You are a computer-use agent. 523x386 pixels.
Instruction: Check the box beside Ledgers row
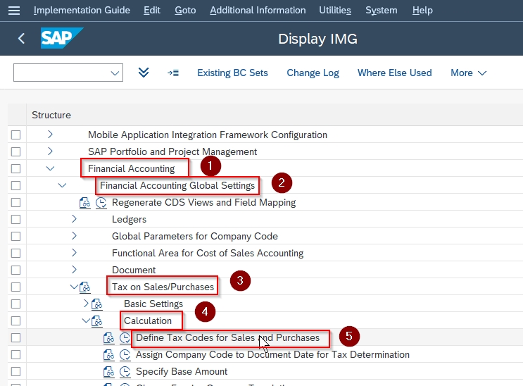click(15, 219)
